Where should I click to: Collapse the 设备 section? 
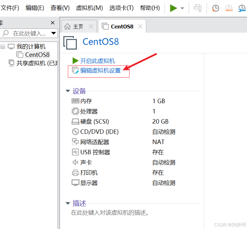(x=68, y=91)
